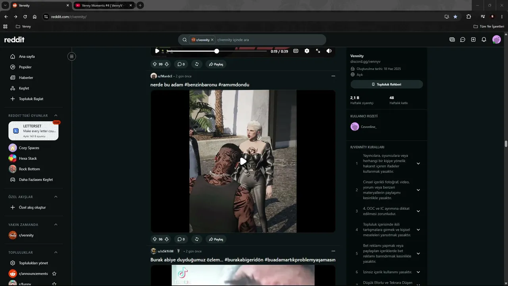Collapse the ÖZEL AKIŞLAR section

(56, 197)
